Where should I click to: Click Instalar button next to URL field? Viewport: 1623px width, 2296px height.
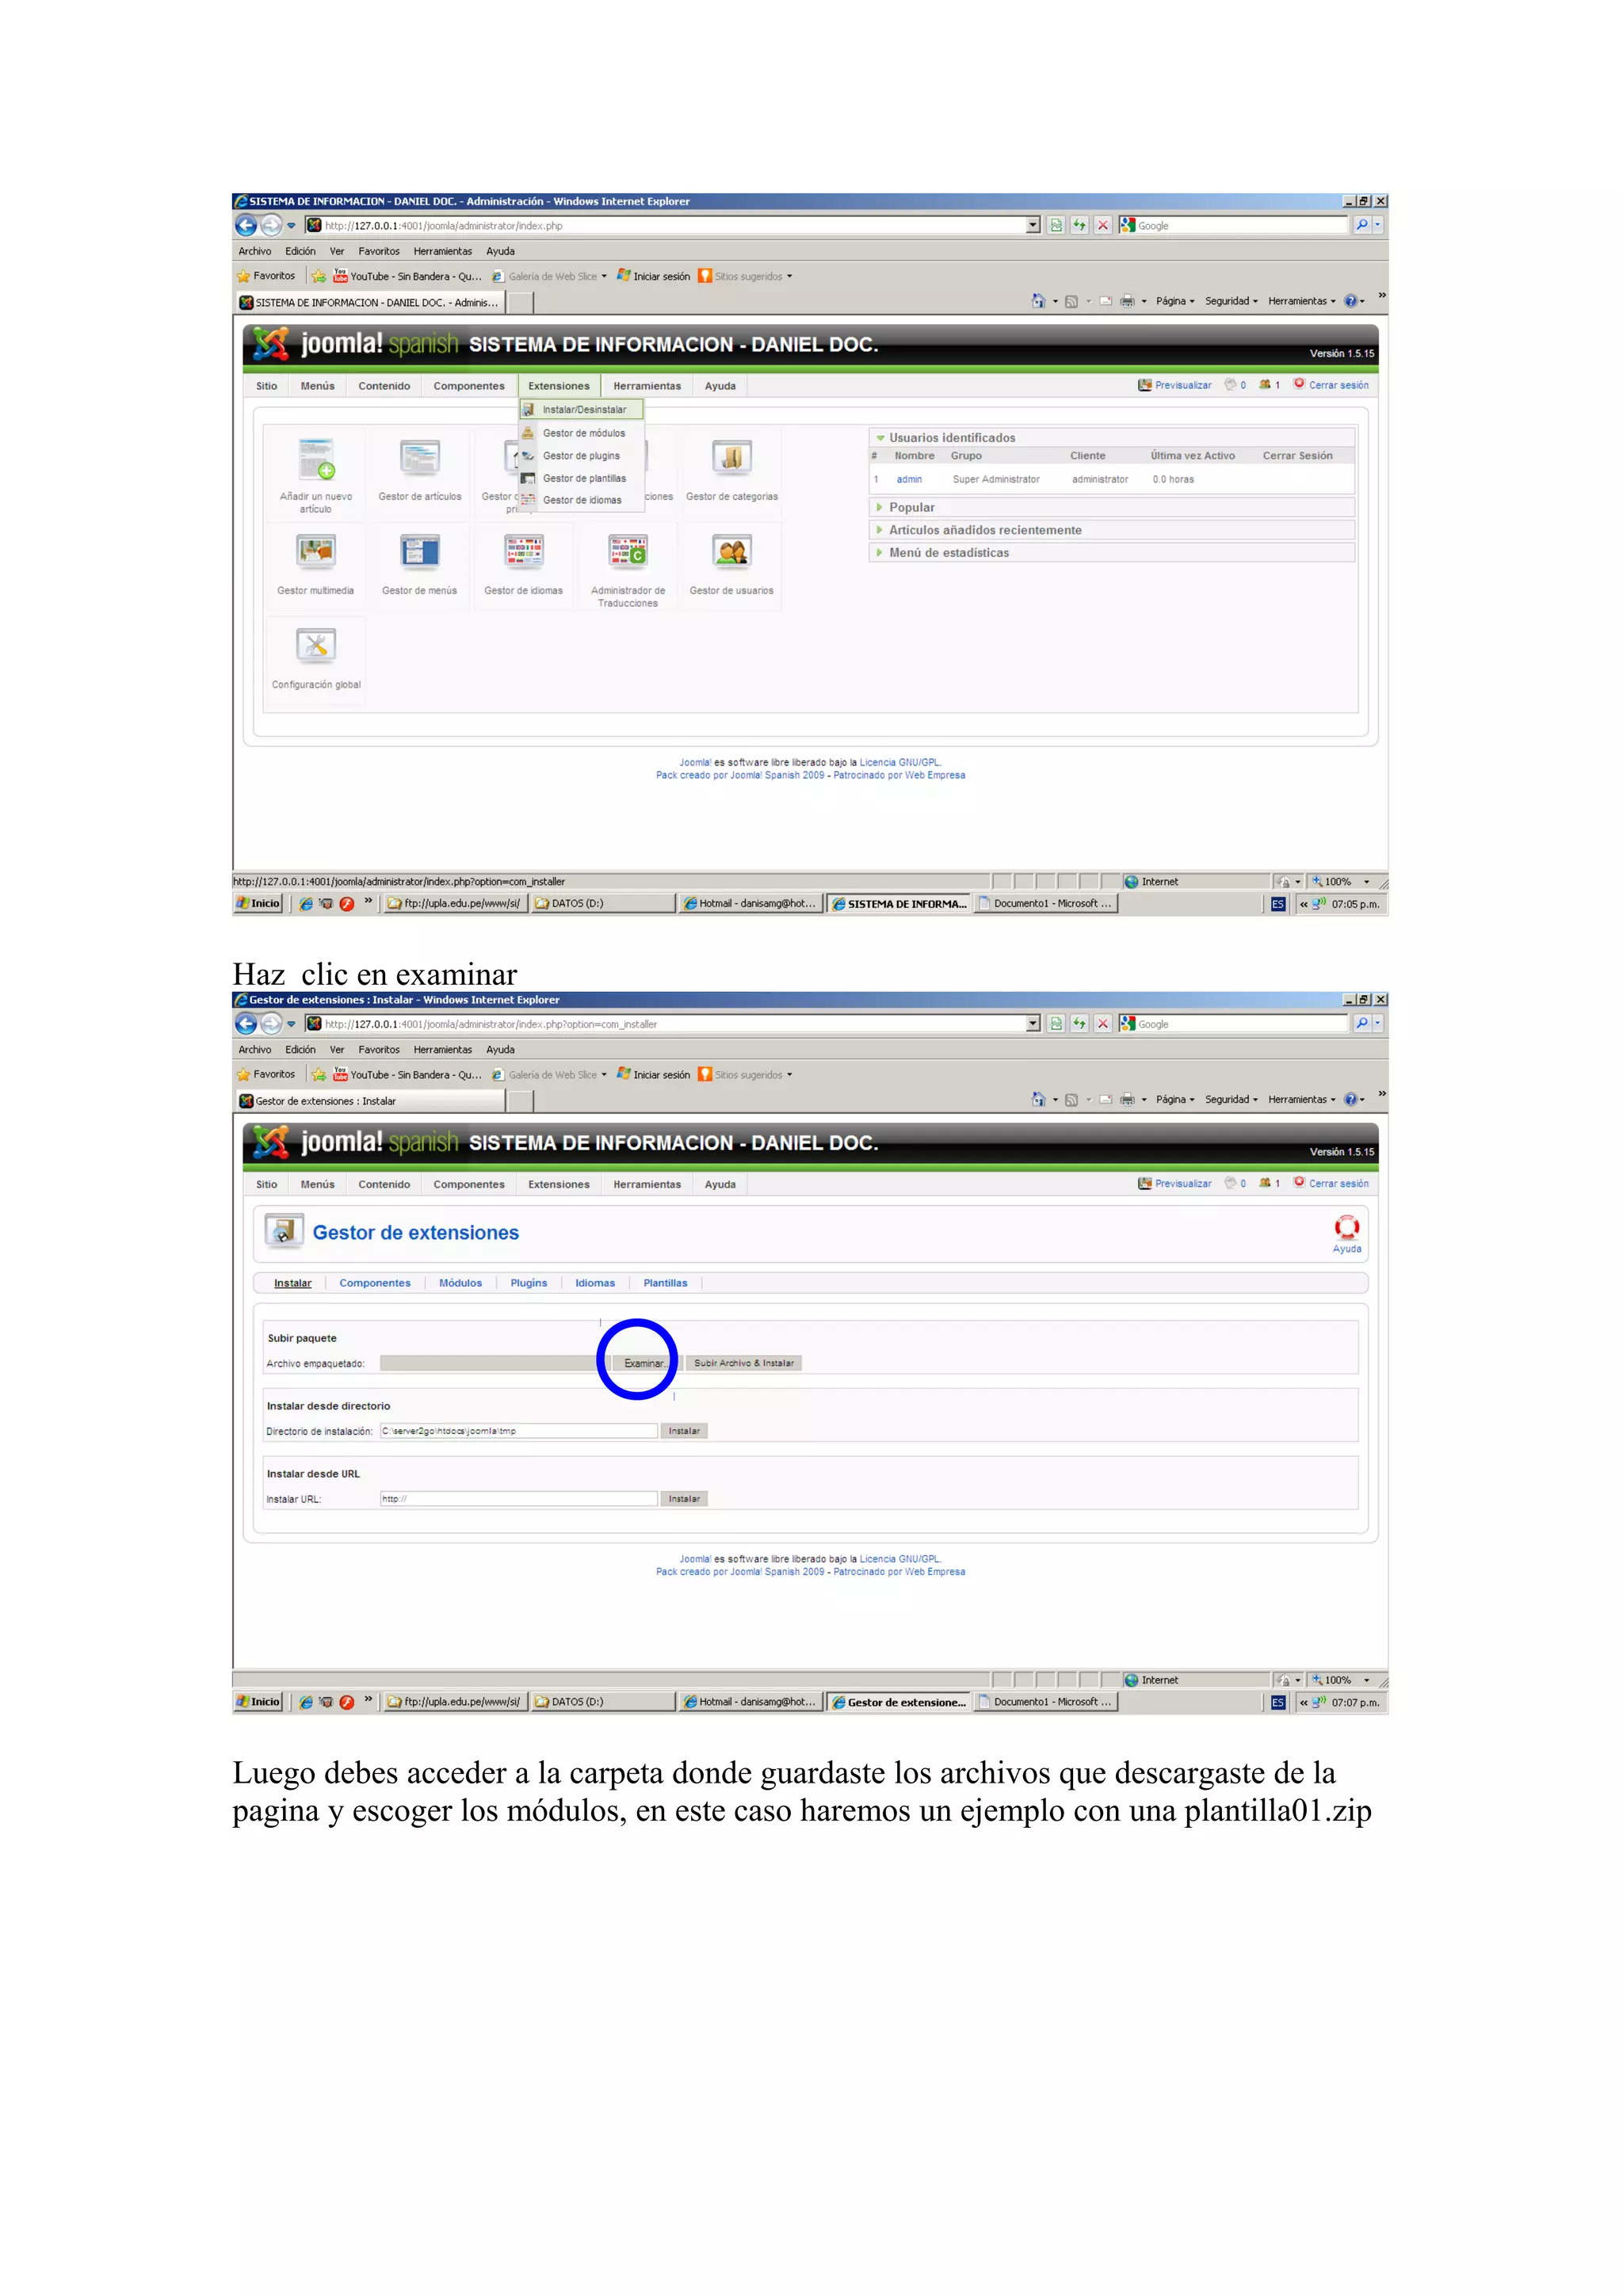[x=684, y=1499]
